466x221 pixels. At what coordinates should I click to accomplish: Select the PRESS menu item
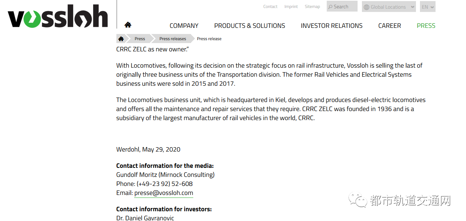426,26
